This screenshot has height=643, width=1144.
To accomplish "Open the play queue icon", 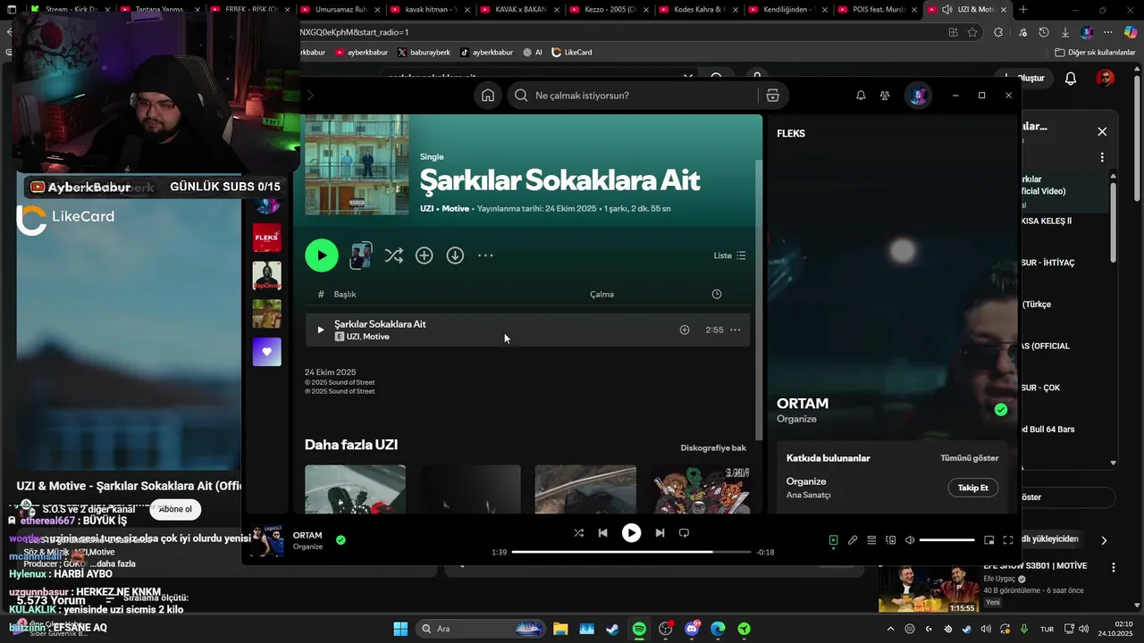I will [x=871, y=540].
